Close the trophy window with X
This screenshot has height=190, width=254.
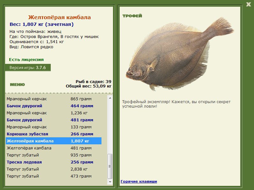pyautogui.click(x=248, y=4)
